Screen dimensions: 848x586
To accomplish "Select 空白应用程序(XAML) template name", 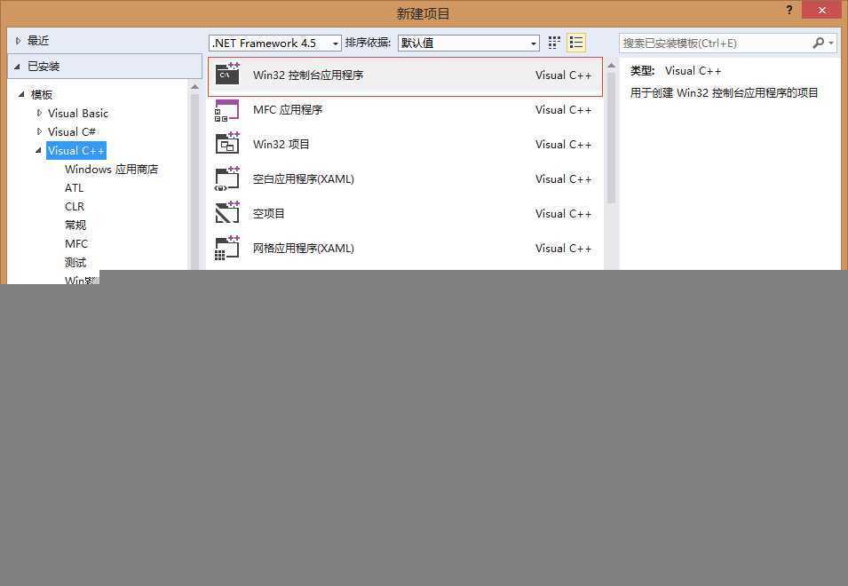I will [x=304, y=179].
